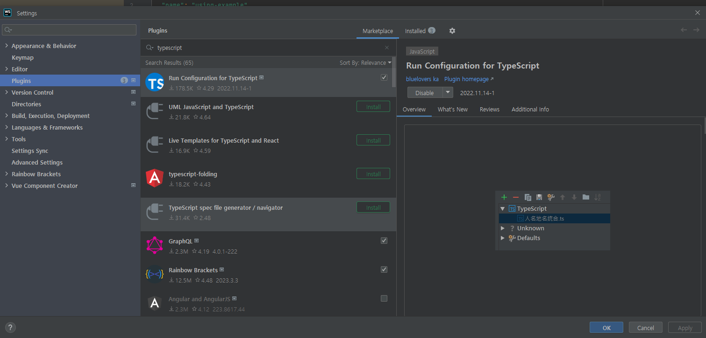Viewport: 706px width, 338px height.
Task: Click the Disable plugin button
Action: 425,92
